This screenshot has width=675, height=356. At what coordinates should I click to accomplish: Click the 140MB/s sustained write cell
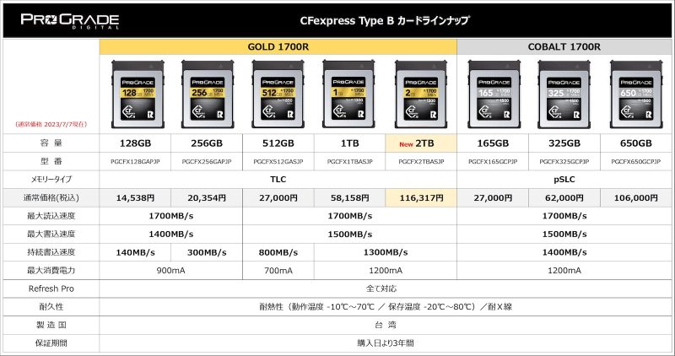pyautogui.click(x=135, y=252)
